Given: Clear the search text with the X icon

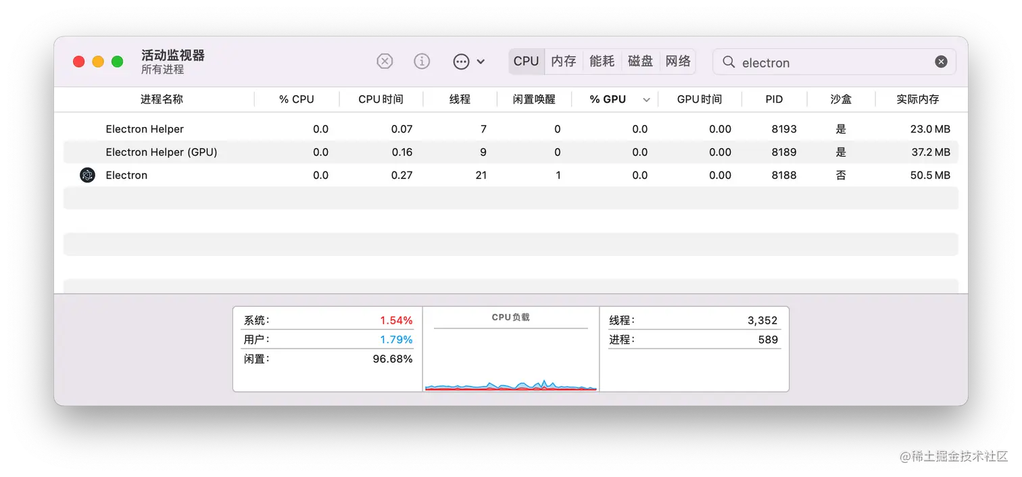Looking at the screenshot, I should click(x=941, y=61).
